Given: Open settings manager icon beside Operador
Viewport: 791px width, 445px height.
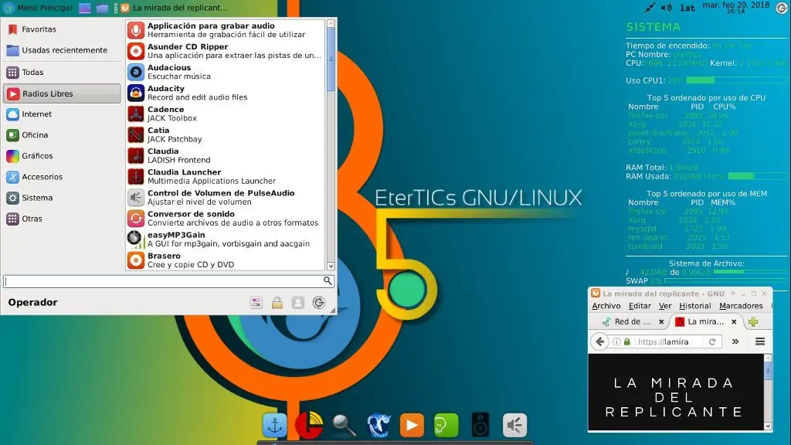Looking at the screenshot, I should [256, 303].
